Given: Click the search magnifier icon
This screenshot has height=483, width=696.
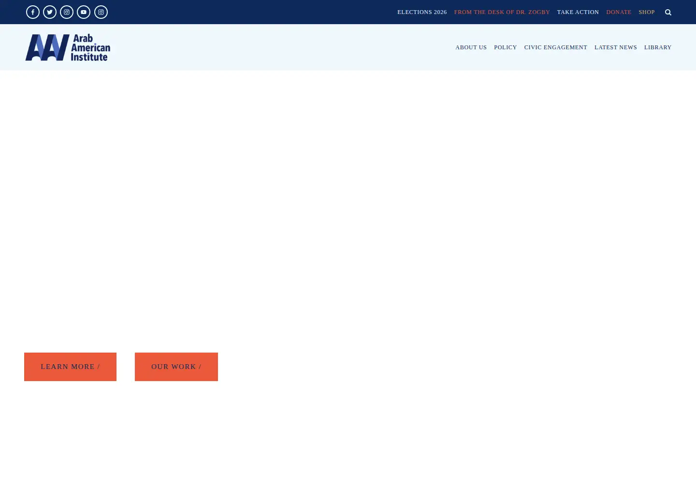Looking at the screenshot, I should [668, 12].
